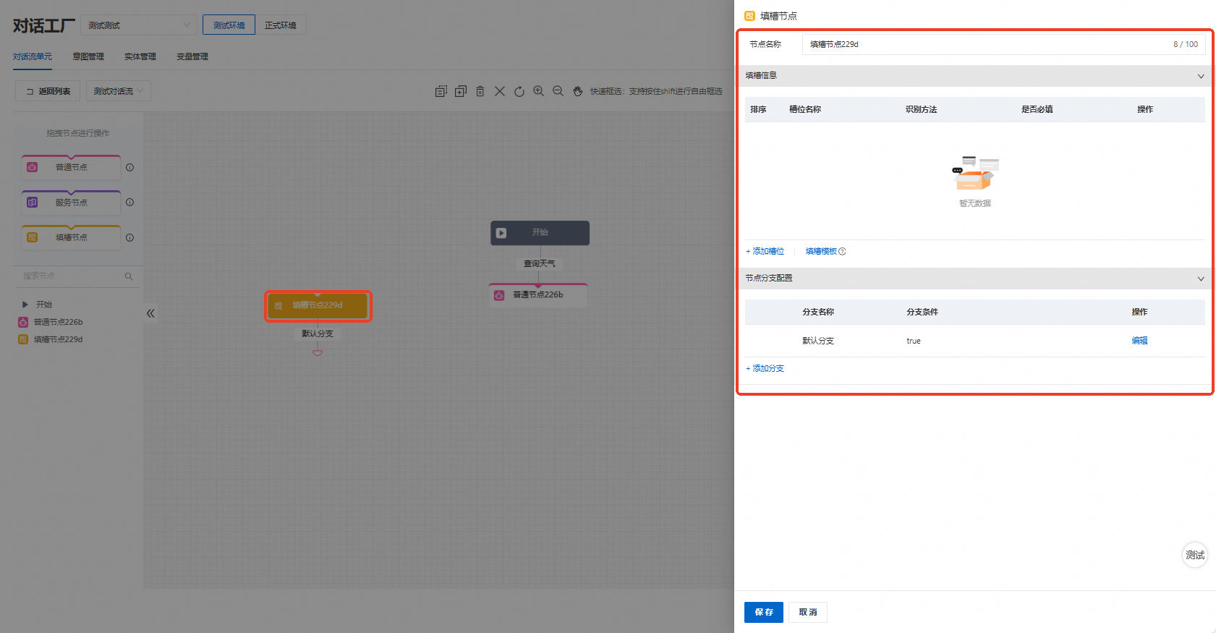Click the 保存 button
This screenshot has height=633, width=1216.
coord(764,612)
